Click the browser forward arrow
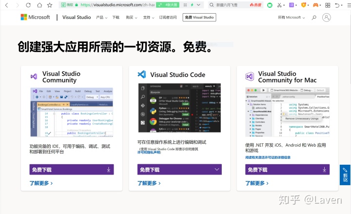Image resolution: width=351 pixels, height=214 pixels. [x=17, y=5]
